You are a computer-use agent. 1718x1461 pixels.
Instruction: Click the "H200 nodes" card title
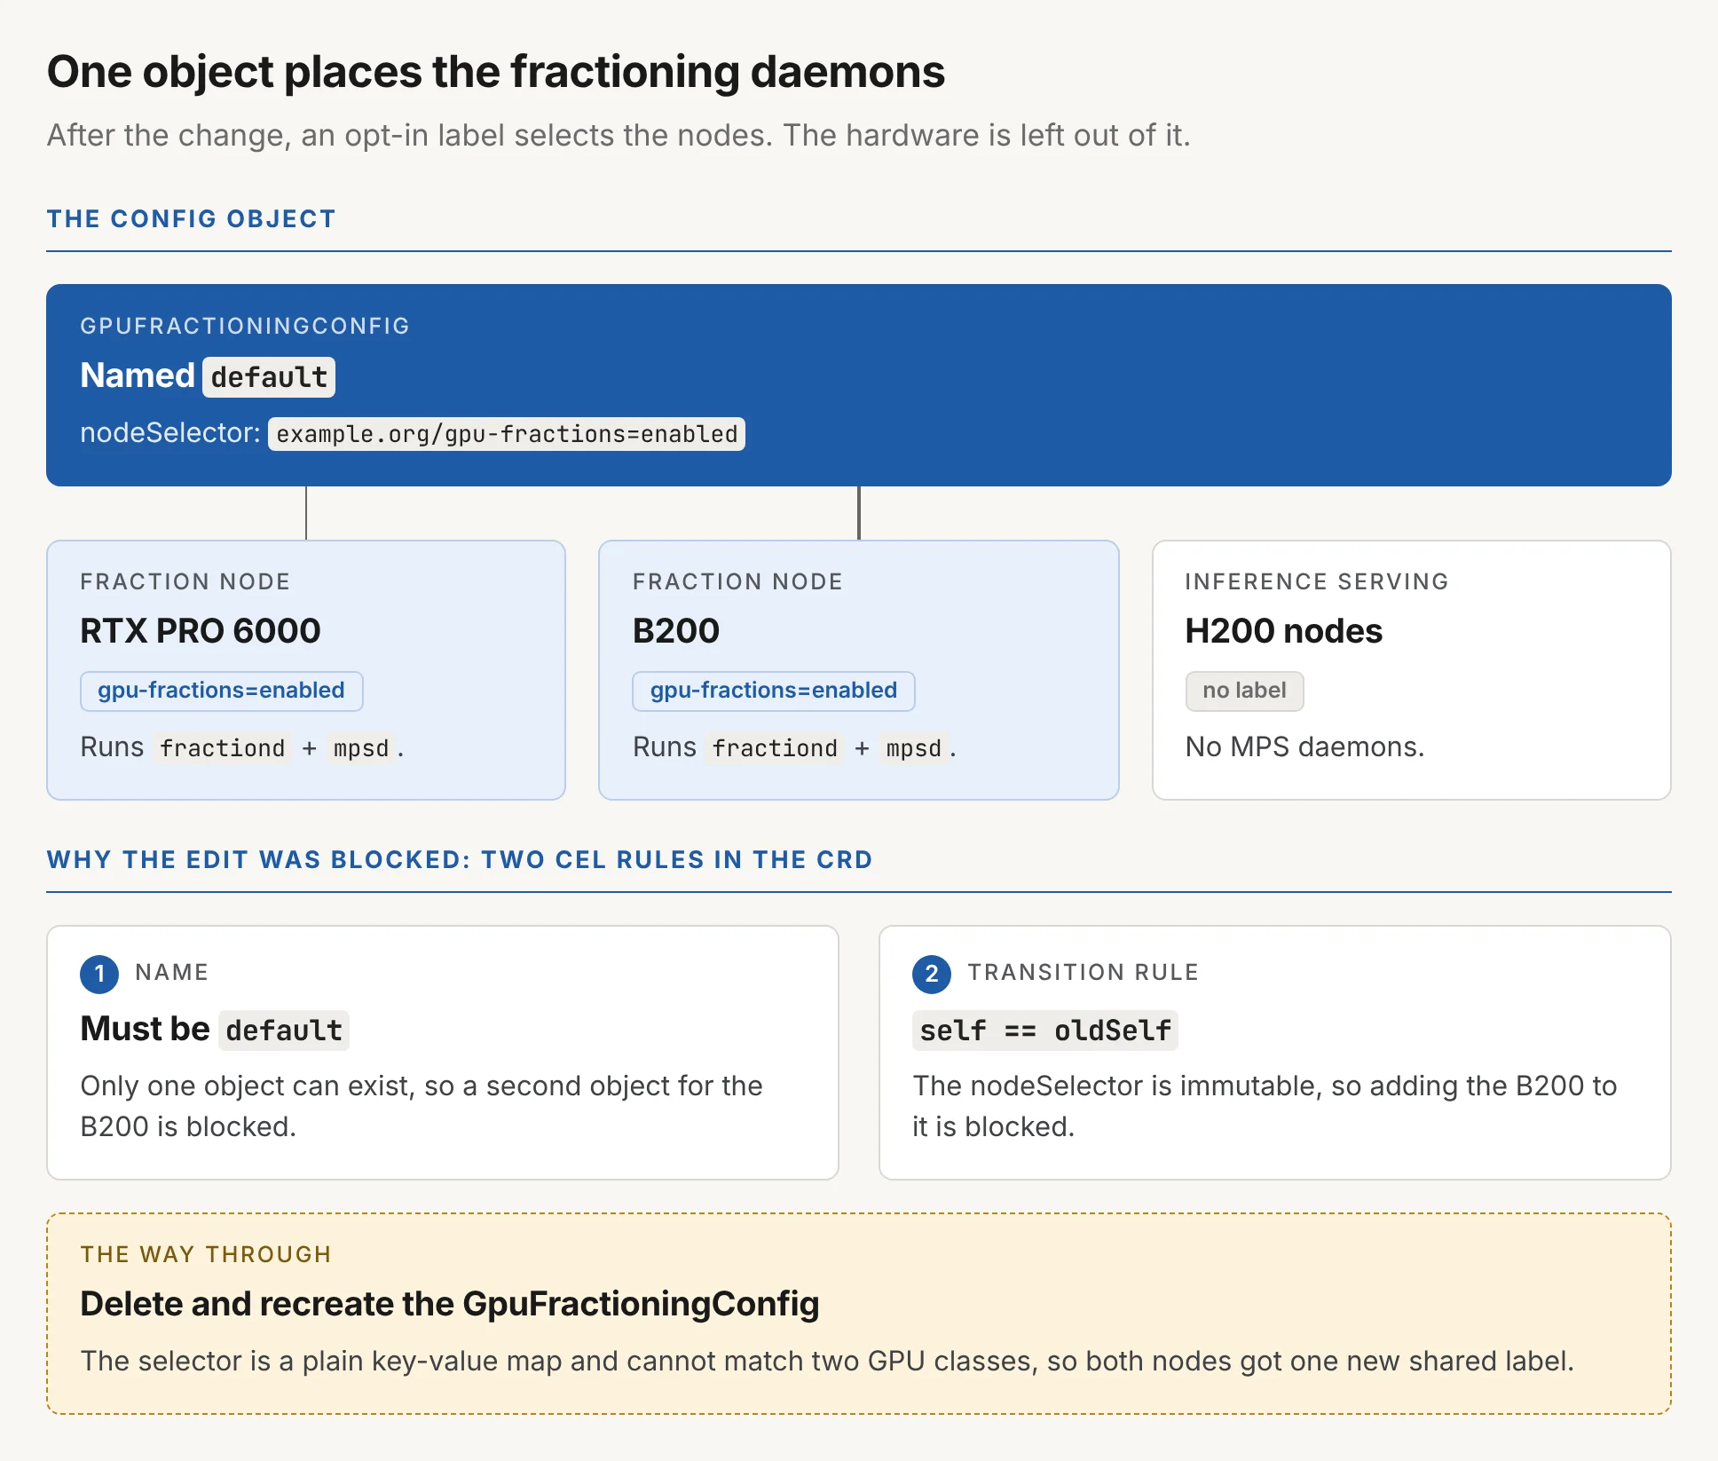[x=1283, y=631]
